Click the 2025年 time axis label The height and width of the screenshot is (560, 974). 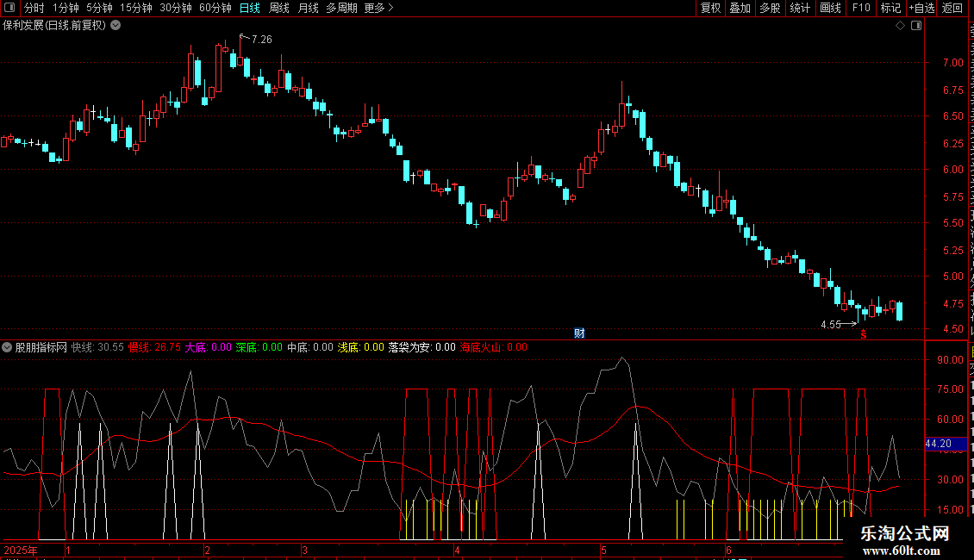click(x=21, y=550)
